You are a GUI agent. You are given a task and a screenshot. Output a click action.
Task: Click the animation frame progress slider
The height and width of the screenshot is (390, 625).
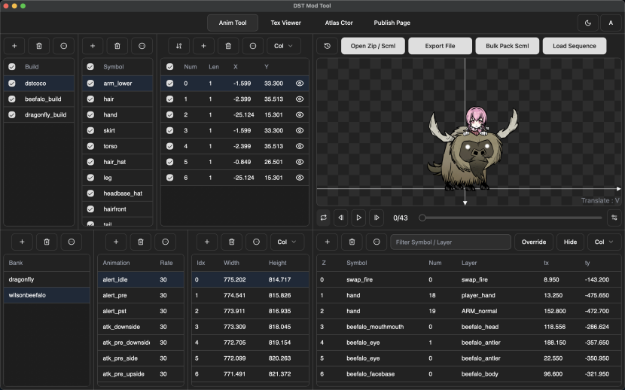511,218
